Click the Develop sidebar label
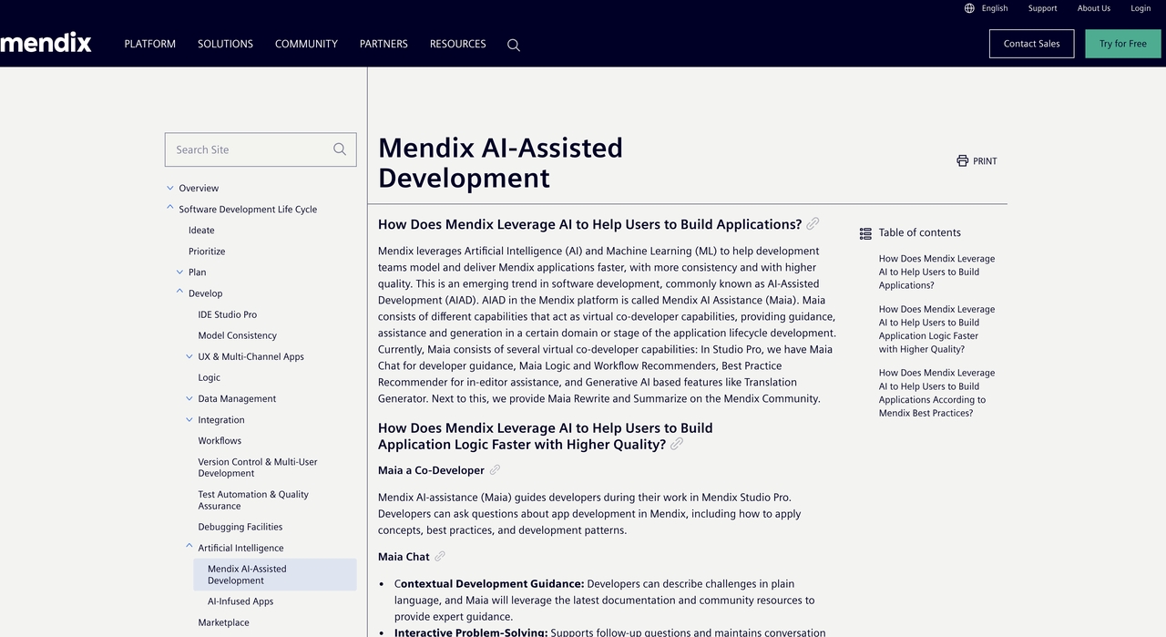The width and height of the screenshot is (1166, 637). tap(206, 293)
